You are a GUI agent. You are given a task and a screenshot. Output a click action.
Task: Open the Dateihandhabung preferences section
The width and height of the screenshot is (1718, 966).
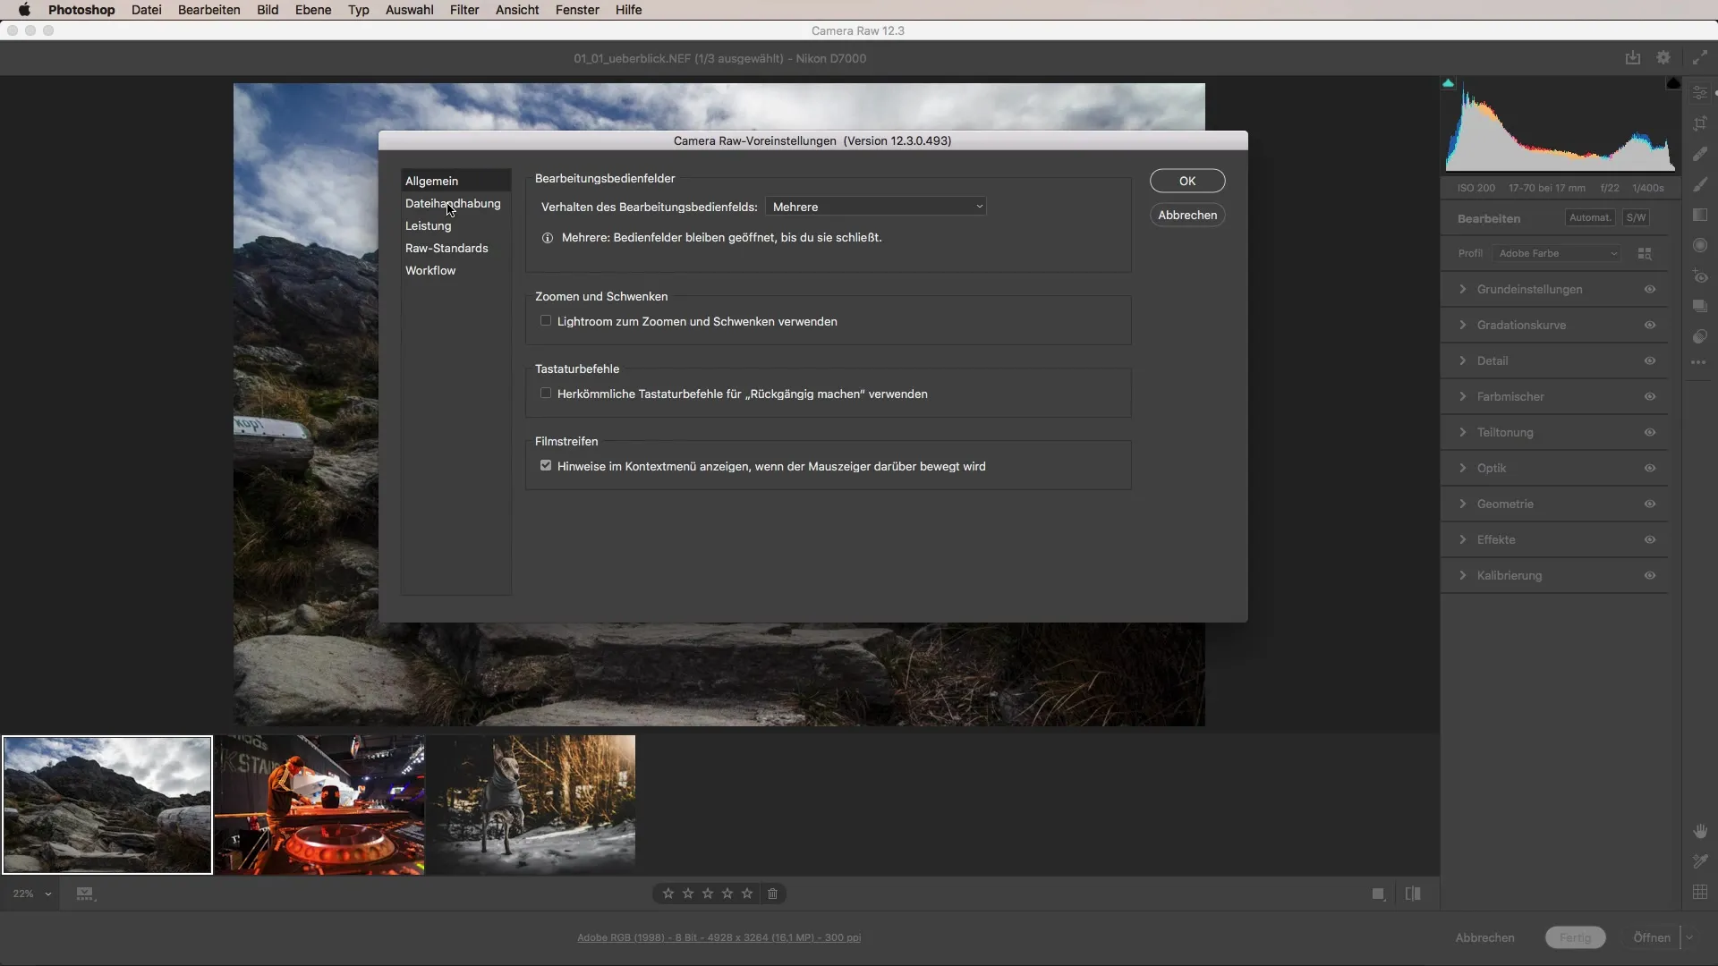[x=453, y=204]
